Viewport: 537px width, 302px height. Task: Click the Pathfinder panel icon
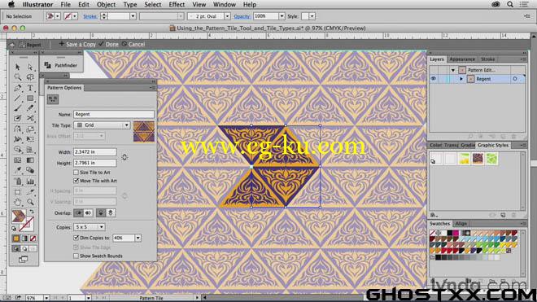tap(48, 65)
